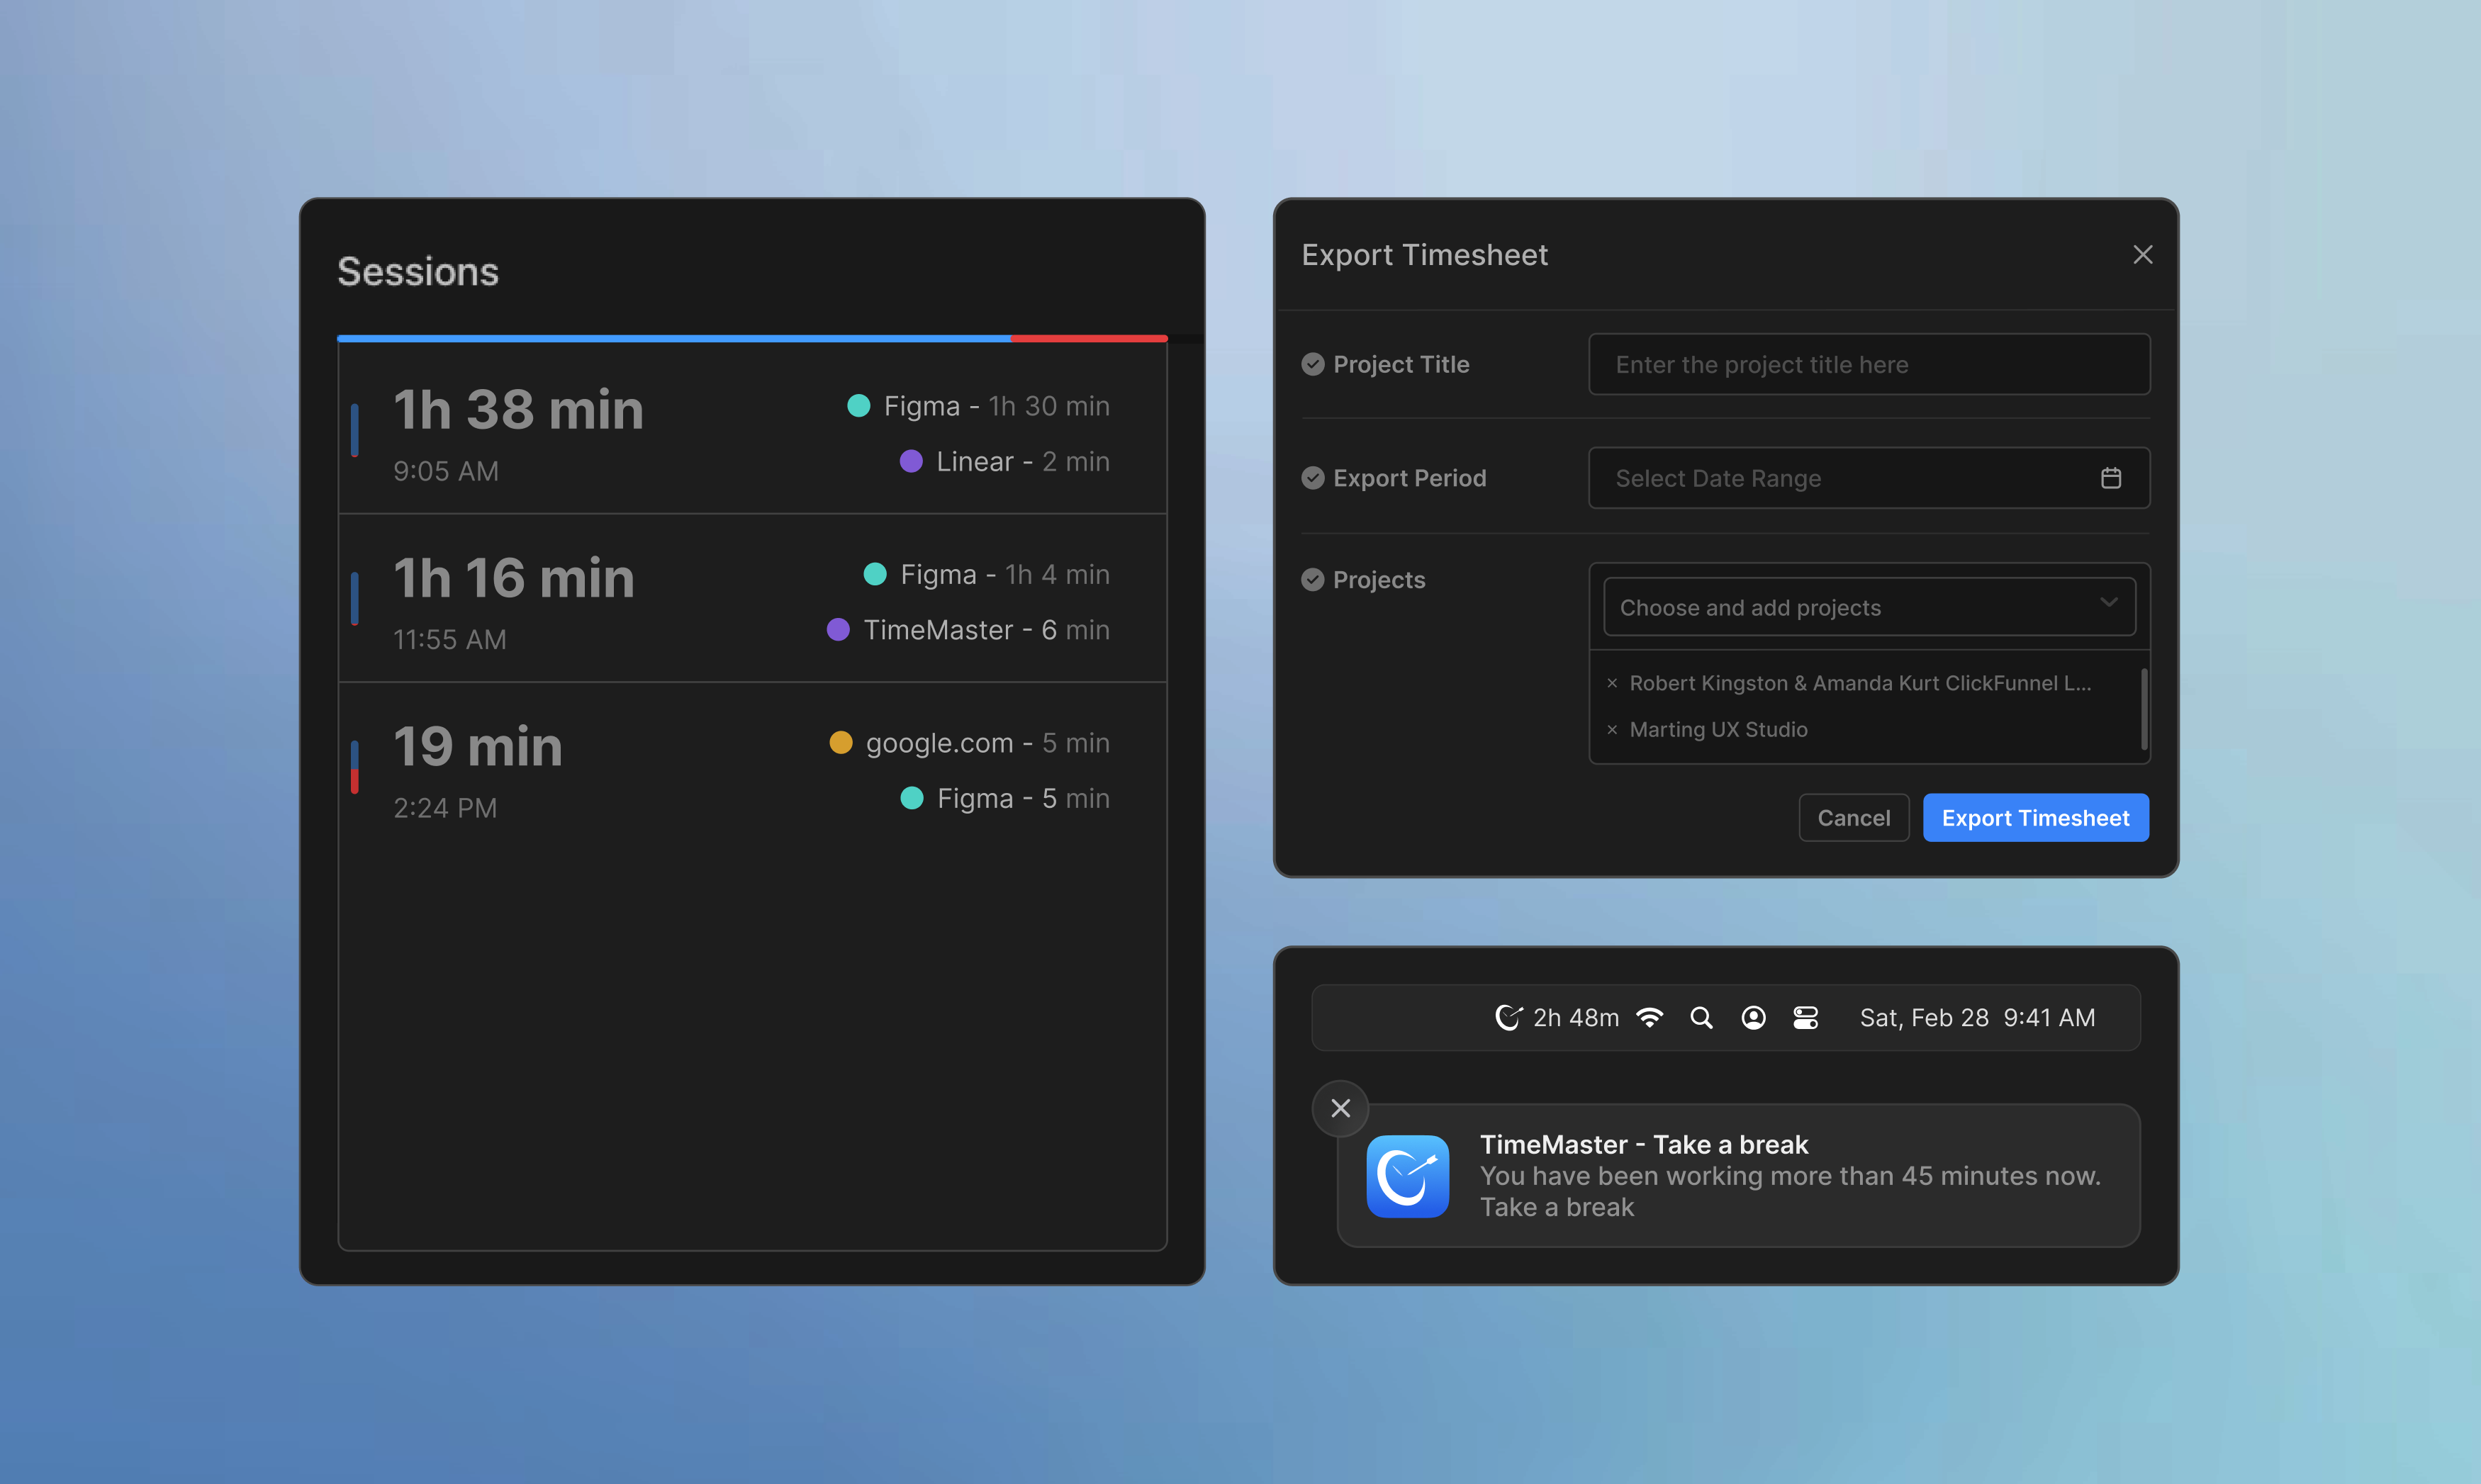Click the calendar icon in Export Period
The height and width of the screenshot is (1484, 2481).
2110,478
